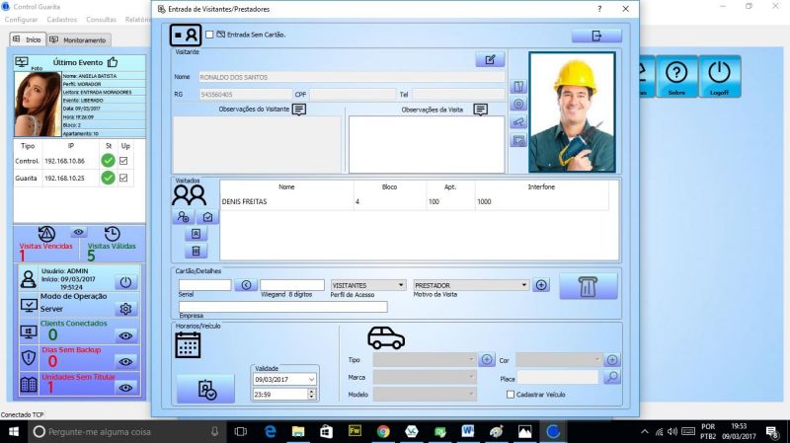Click the exit door icon button

click(595, 36)
